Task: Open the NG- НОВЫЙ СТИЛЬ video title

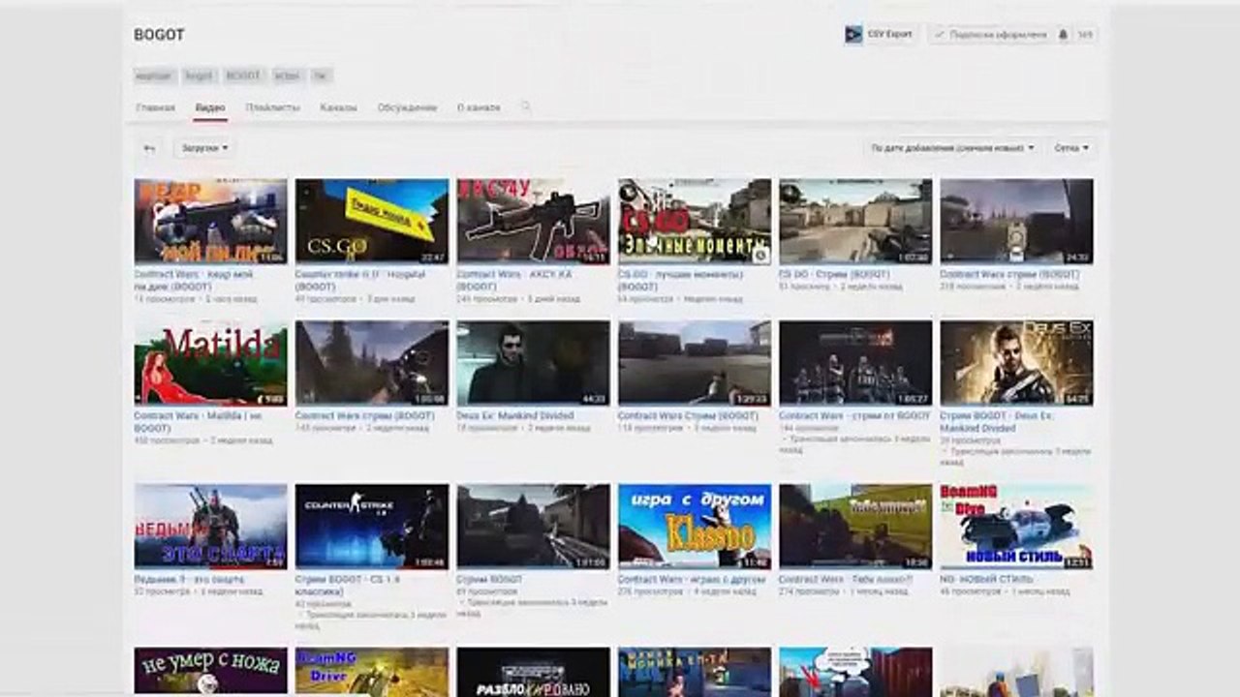Action: [988, 579]
